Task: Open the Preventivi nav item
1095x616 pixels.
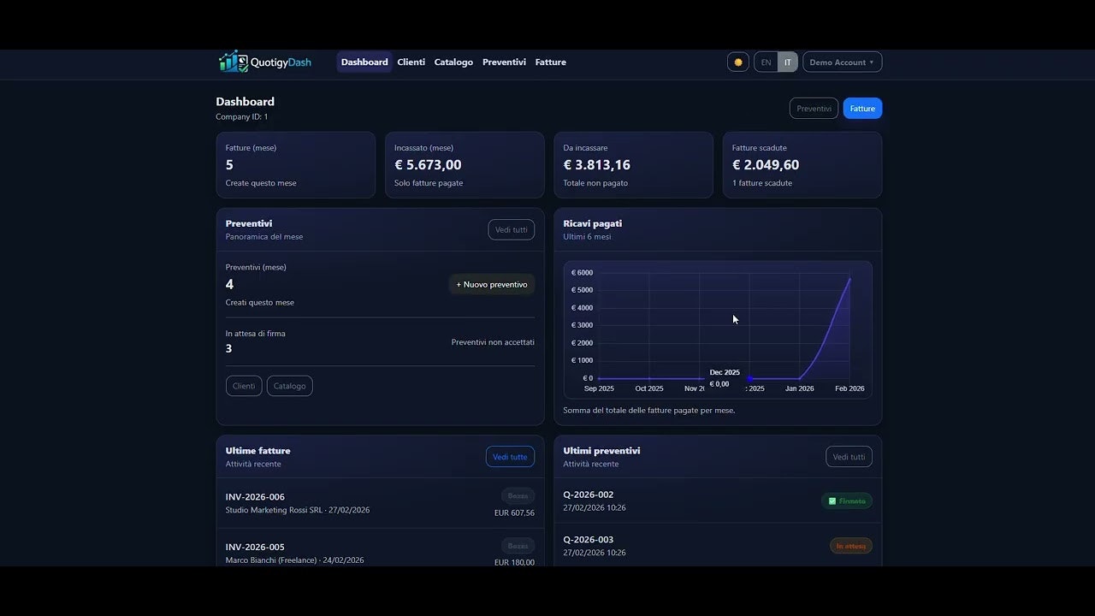Action: [x=504, y=62]
